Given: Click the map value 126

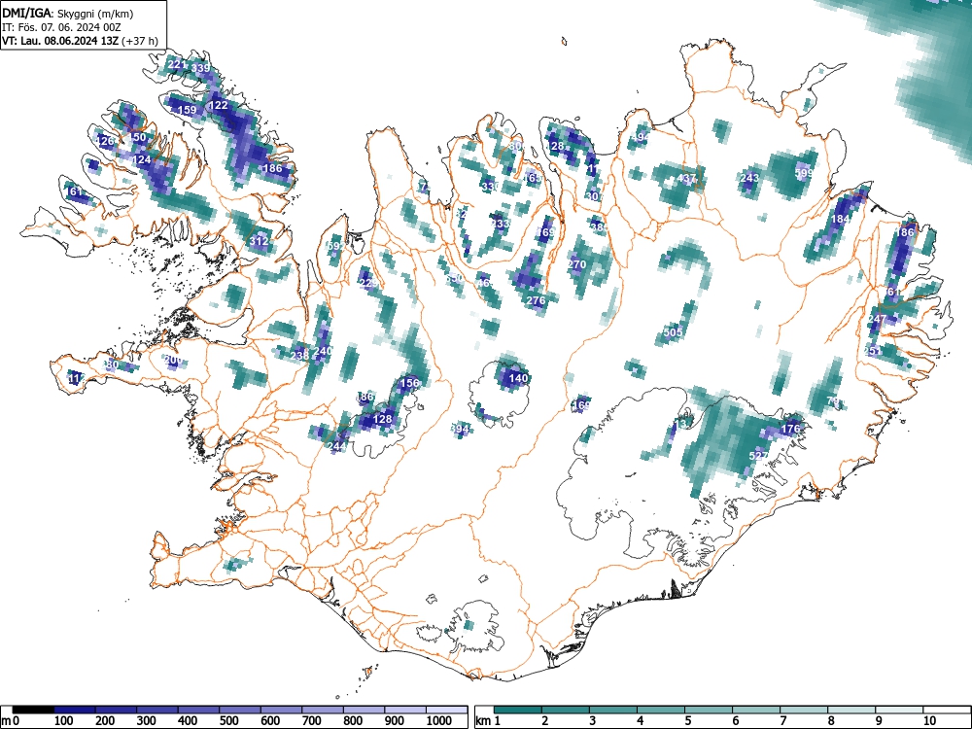Looking at the screenshot, I should click(x=105, y=141).
